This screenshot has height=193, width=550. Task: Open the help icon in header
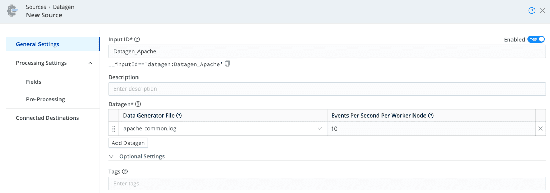[531, 11]
